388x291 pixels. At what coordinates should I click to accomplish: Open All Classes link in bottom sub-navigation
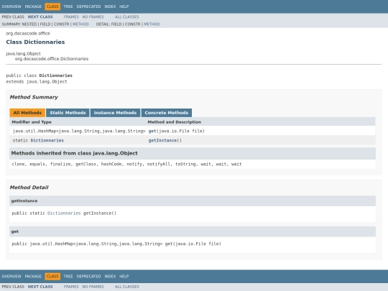tap(127, 287)
